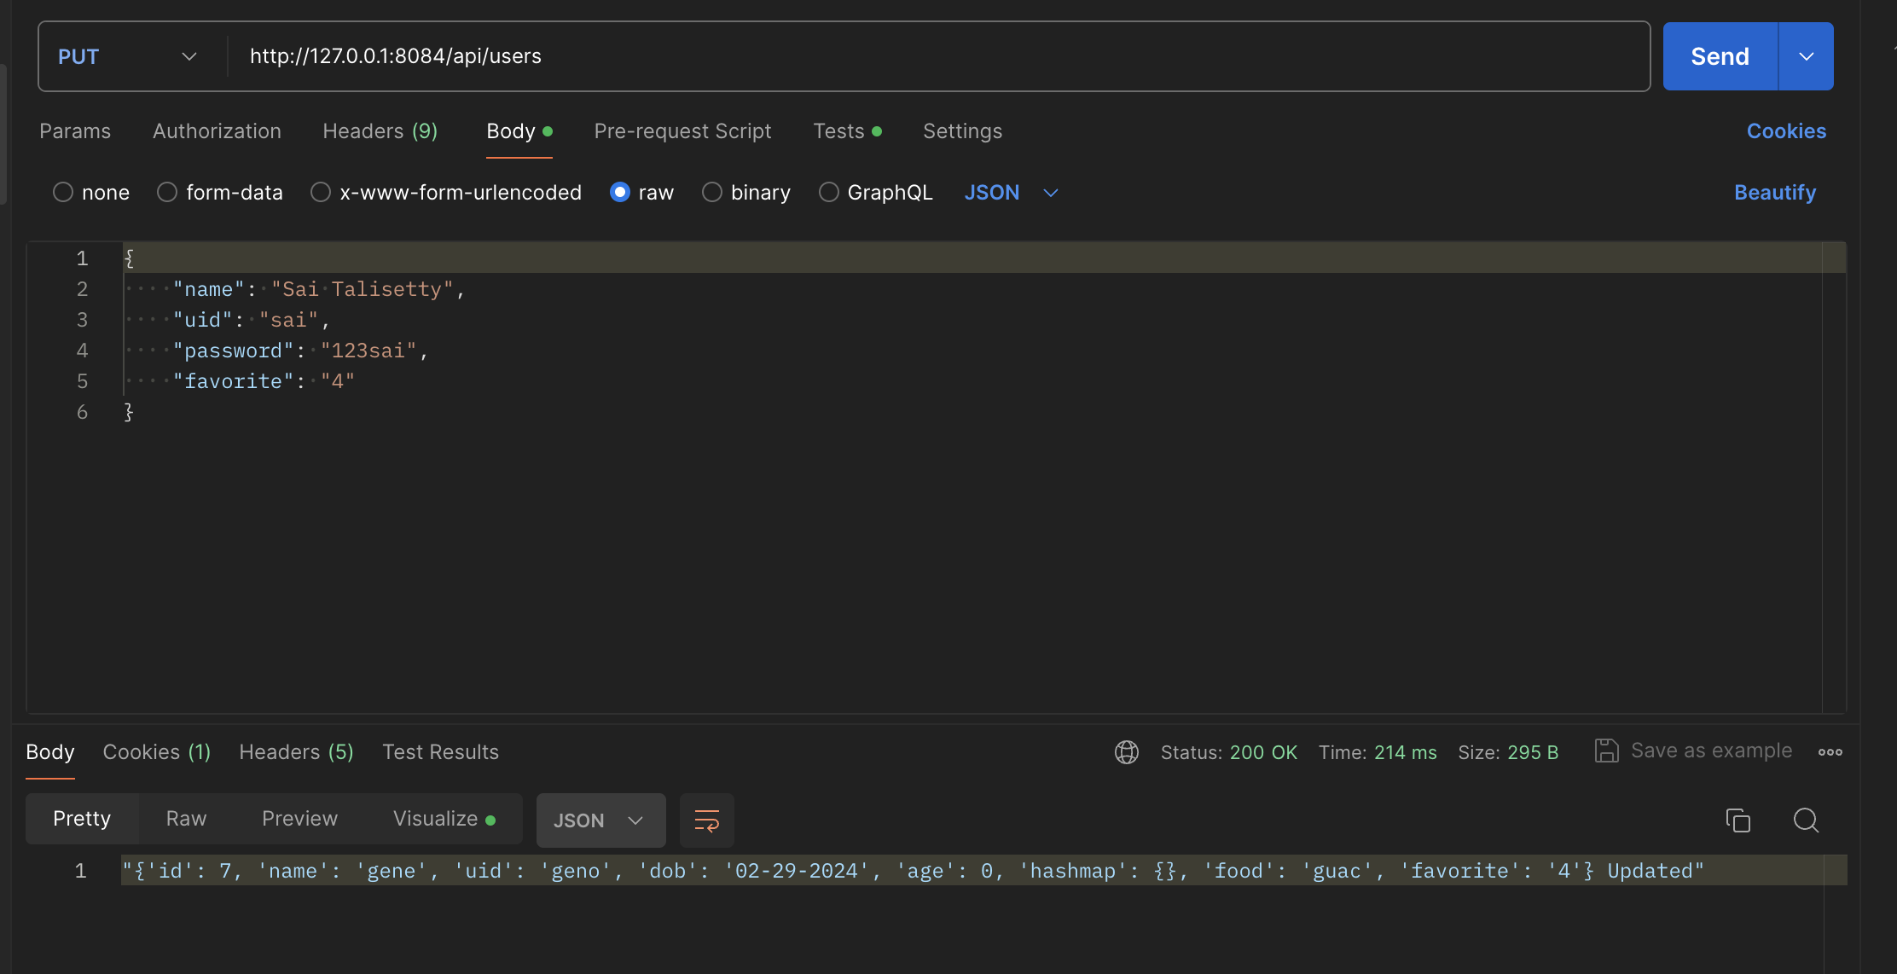Click Save as example
Viewport: 1897px width, 974px height.
click(x=1693, y=751)
